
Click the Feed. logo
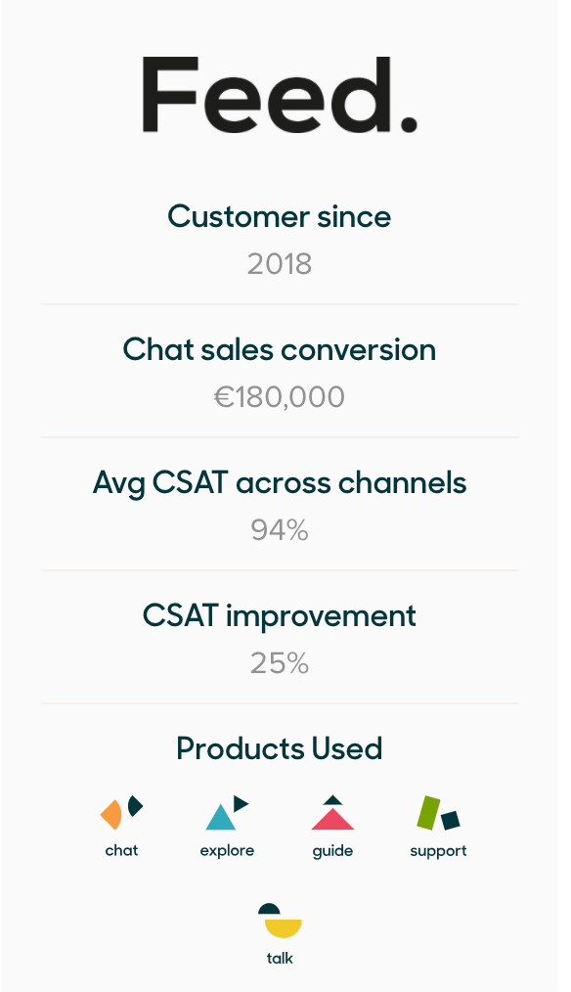pos(279,94)
